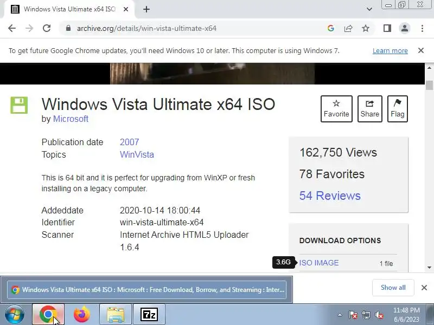Open a new tab with plus button
This screenshot has height=325, width=434.
146,9
